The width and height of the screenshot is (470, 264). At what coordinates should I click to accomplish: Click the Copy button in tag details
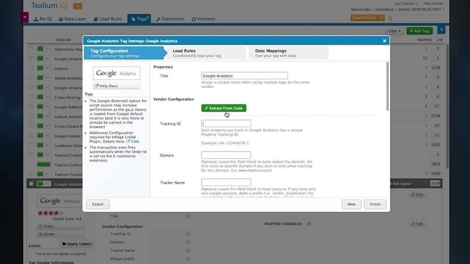point(61,226)
